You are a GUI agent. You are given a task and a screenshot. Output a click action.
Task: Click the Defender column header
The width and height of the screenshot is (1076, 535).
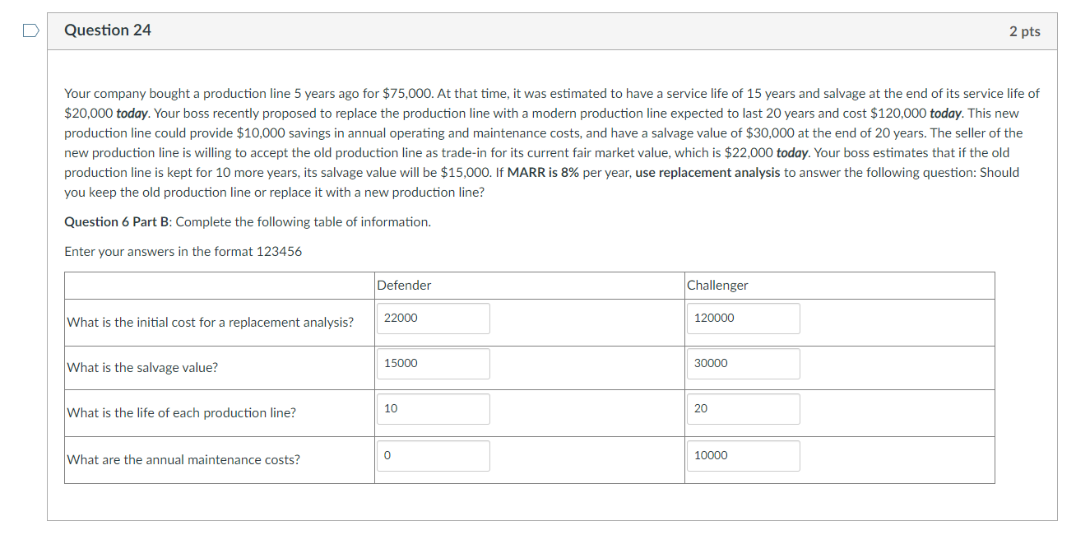coord(404,286)
